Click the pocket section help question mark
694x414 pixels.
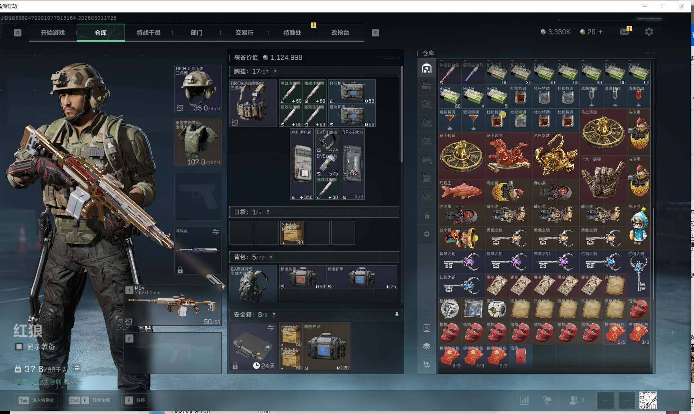tap(268, 212)
